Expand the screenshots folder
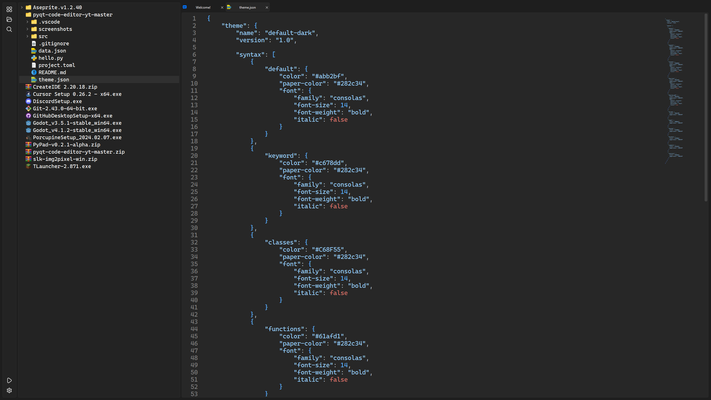Image resolution: width=711 pixels, height=400 pixels. pos(27,29)
